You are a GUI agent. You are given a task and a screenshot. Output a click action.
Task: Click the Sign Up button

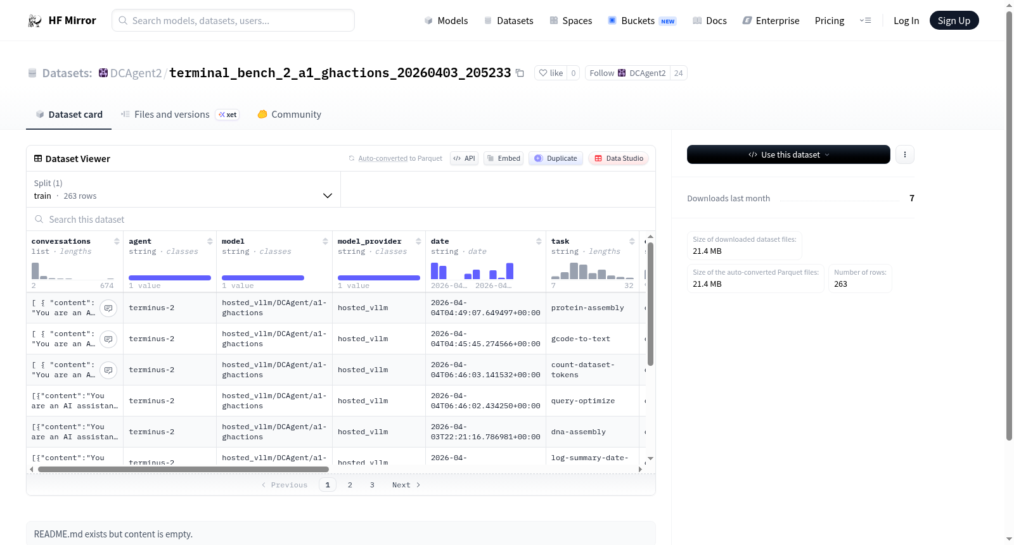pos(954,21)
